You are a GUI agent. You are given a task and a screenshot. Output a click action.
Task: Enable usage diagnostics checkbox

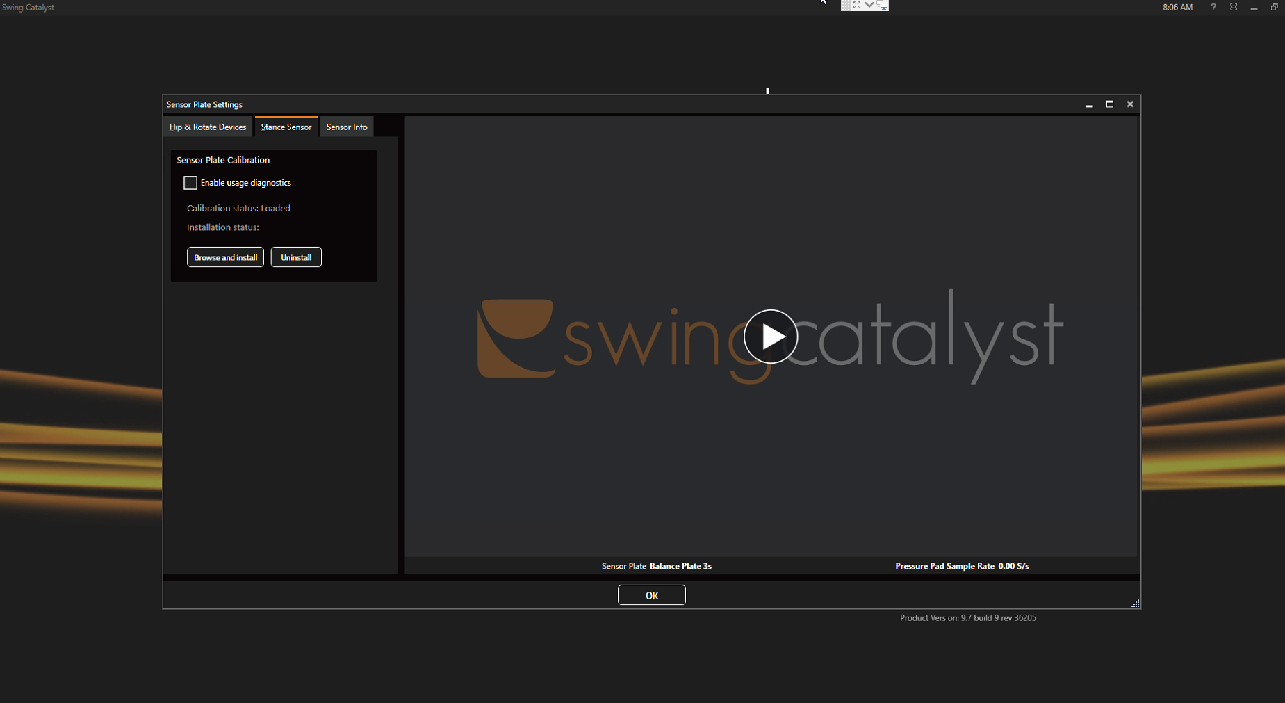click(190, 183)
